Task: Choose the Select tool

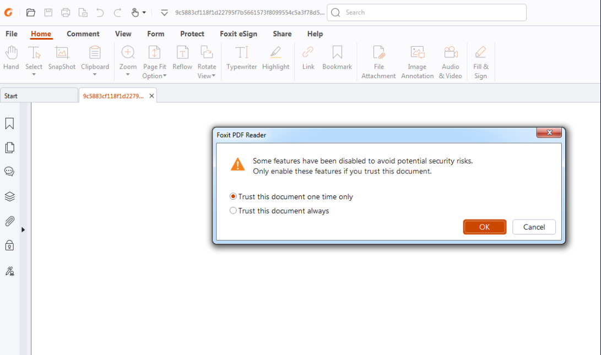Action: tap(34, 58)
